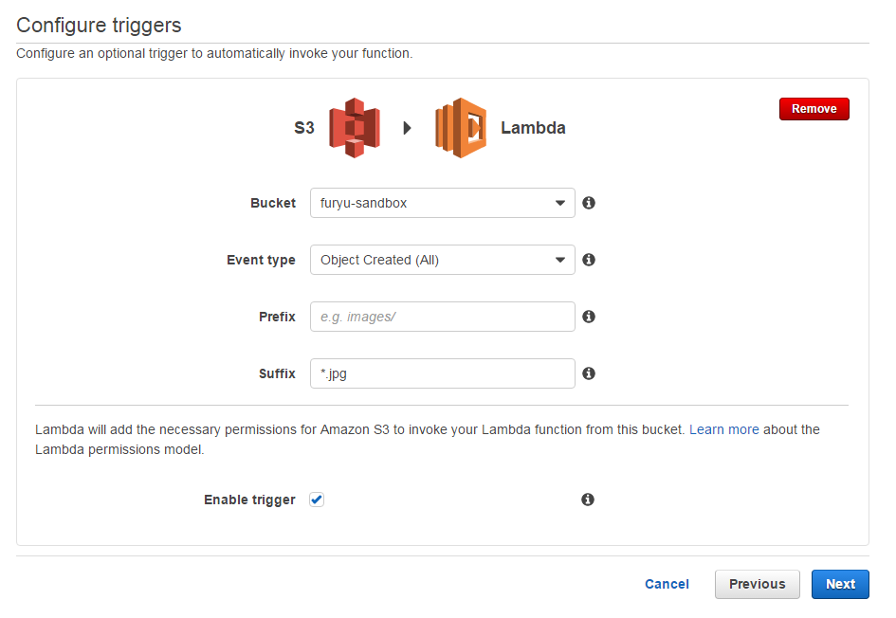This screenshot has width=896, height=618.
Task: Go to Next step
Action: click(840, 584)
